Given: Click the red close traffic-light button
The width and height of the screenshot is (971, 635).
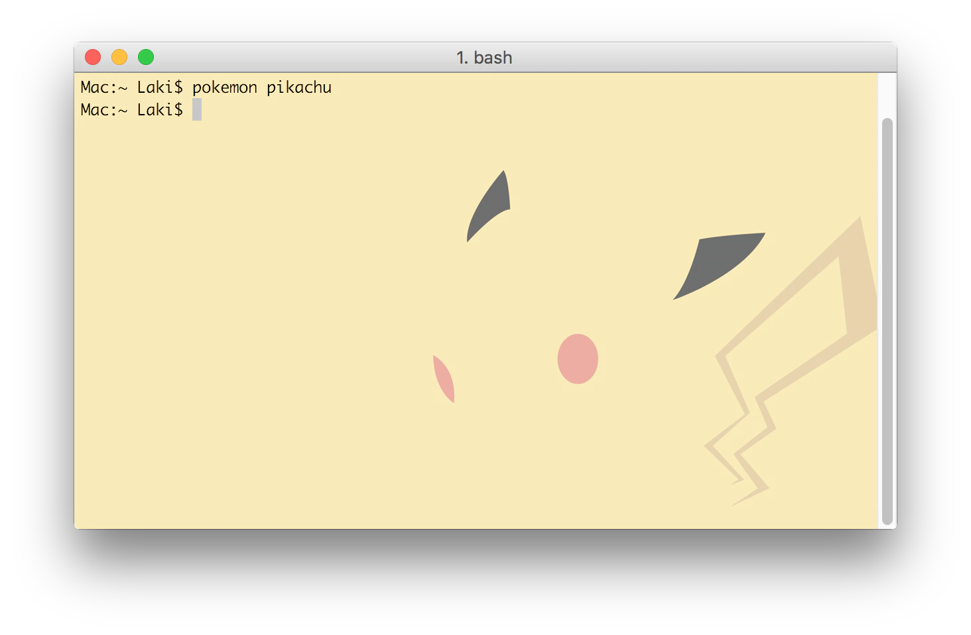Looking at the screenshot, I should pos(93,57).
